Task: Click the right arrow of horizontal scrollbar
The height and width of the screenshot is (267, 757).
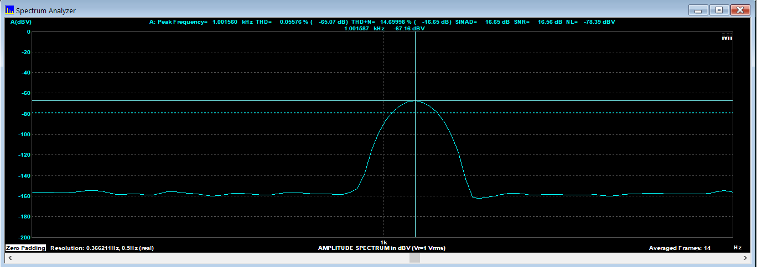Action: click(747, 258)
